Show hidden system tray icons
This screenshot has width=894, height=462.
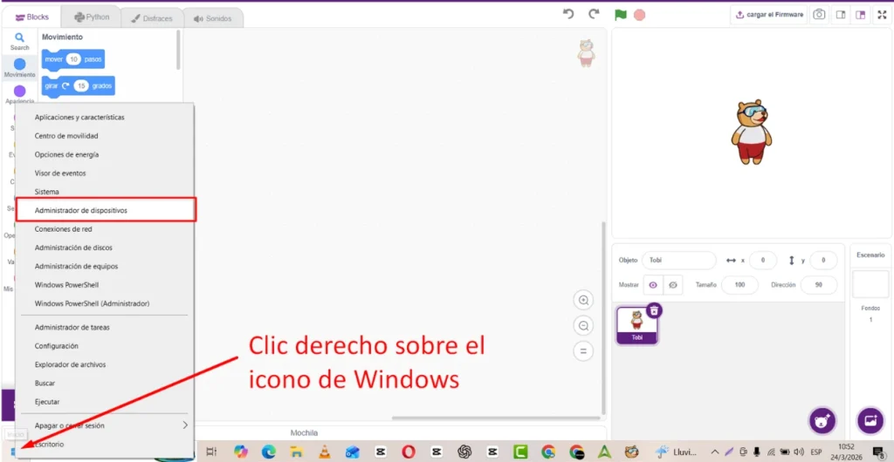coord(715,452)
